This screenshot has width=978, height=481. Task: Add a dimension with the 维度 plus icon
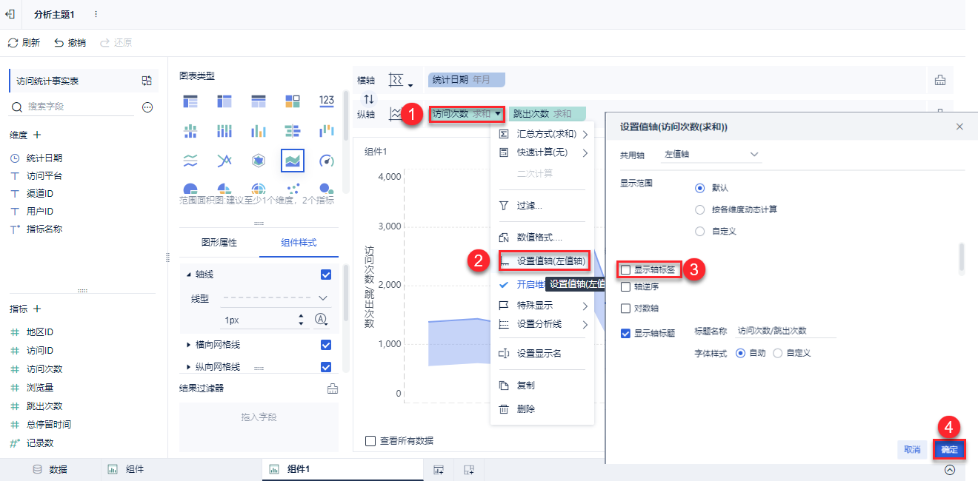(x=37, y=135)
